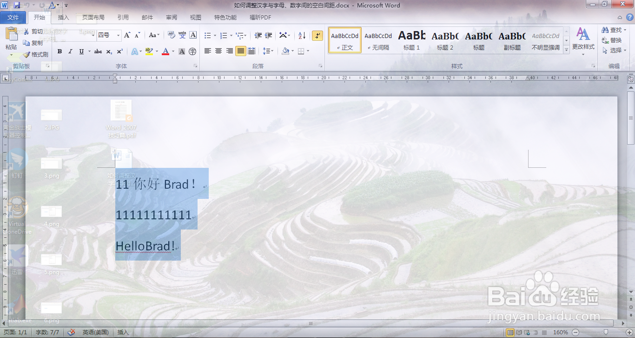Select the Format Painter (格式刷) brush

(x=35, y=54)
